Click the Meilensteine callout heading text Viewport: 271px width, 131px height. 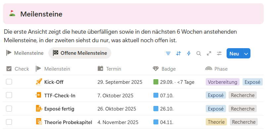pos(41,14)
